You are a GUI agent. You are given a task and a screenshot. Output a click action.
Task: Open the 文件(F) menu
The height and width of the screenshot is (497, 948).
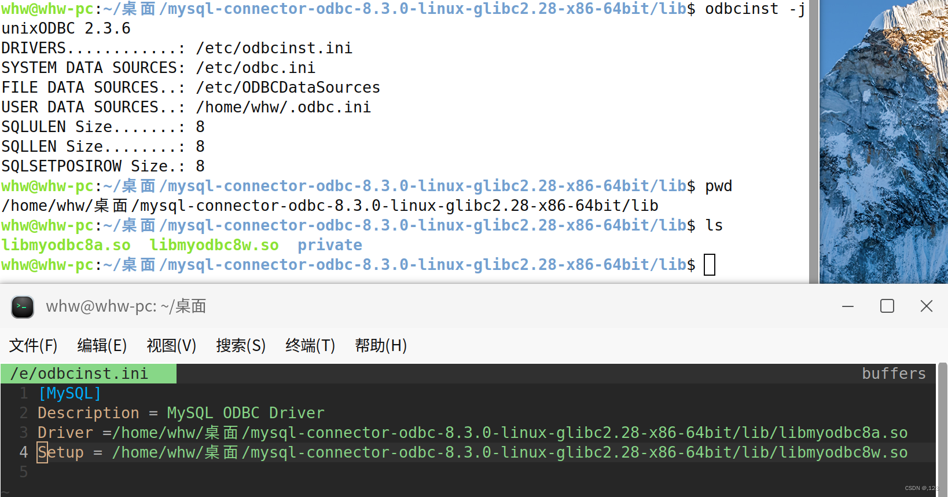coord(32,345)
